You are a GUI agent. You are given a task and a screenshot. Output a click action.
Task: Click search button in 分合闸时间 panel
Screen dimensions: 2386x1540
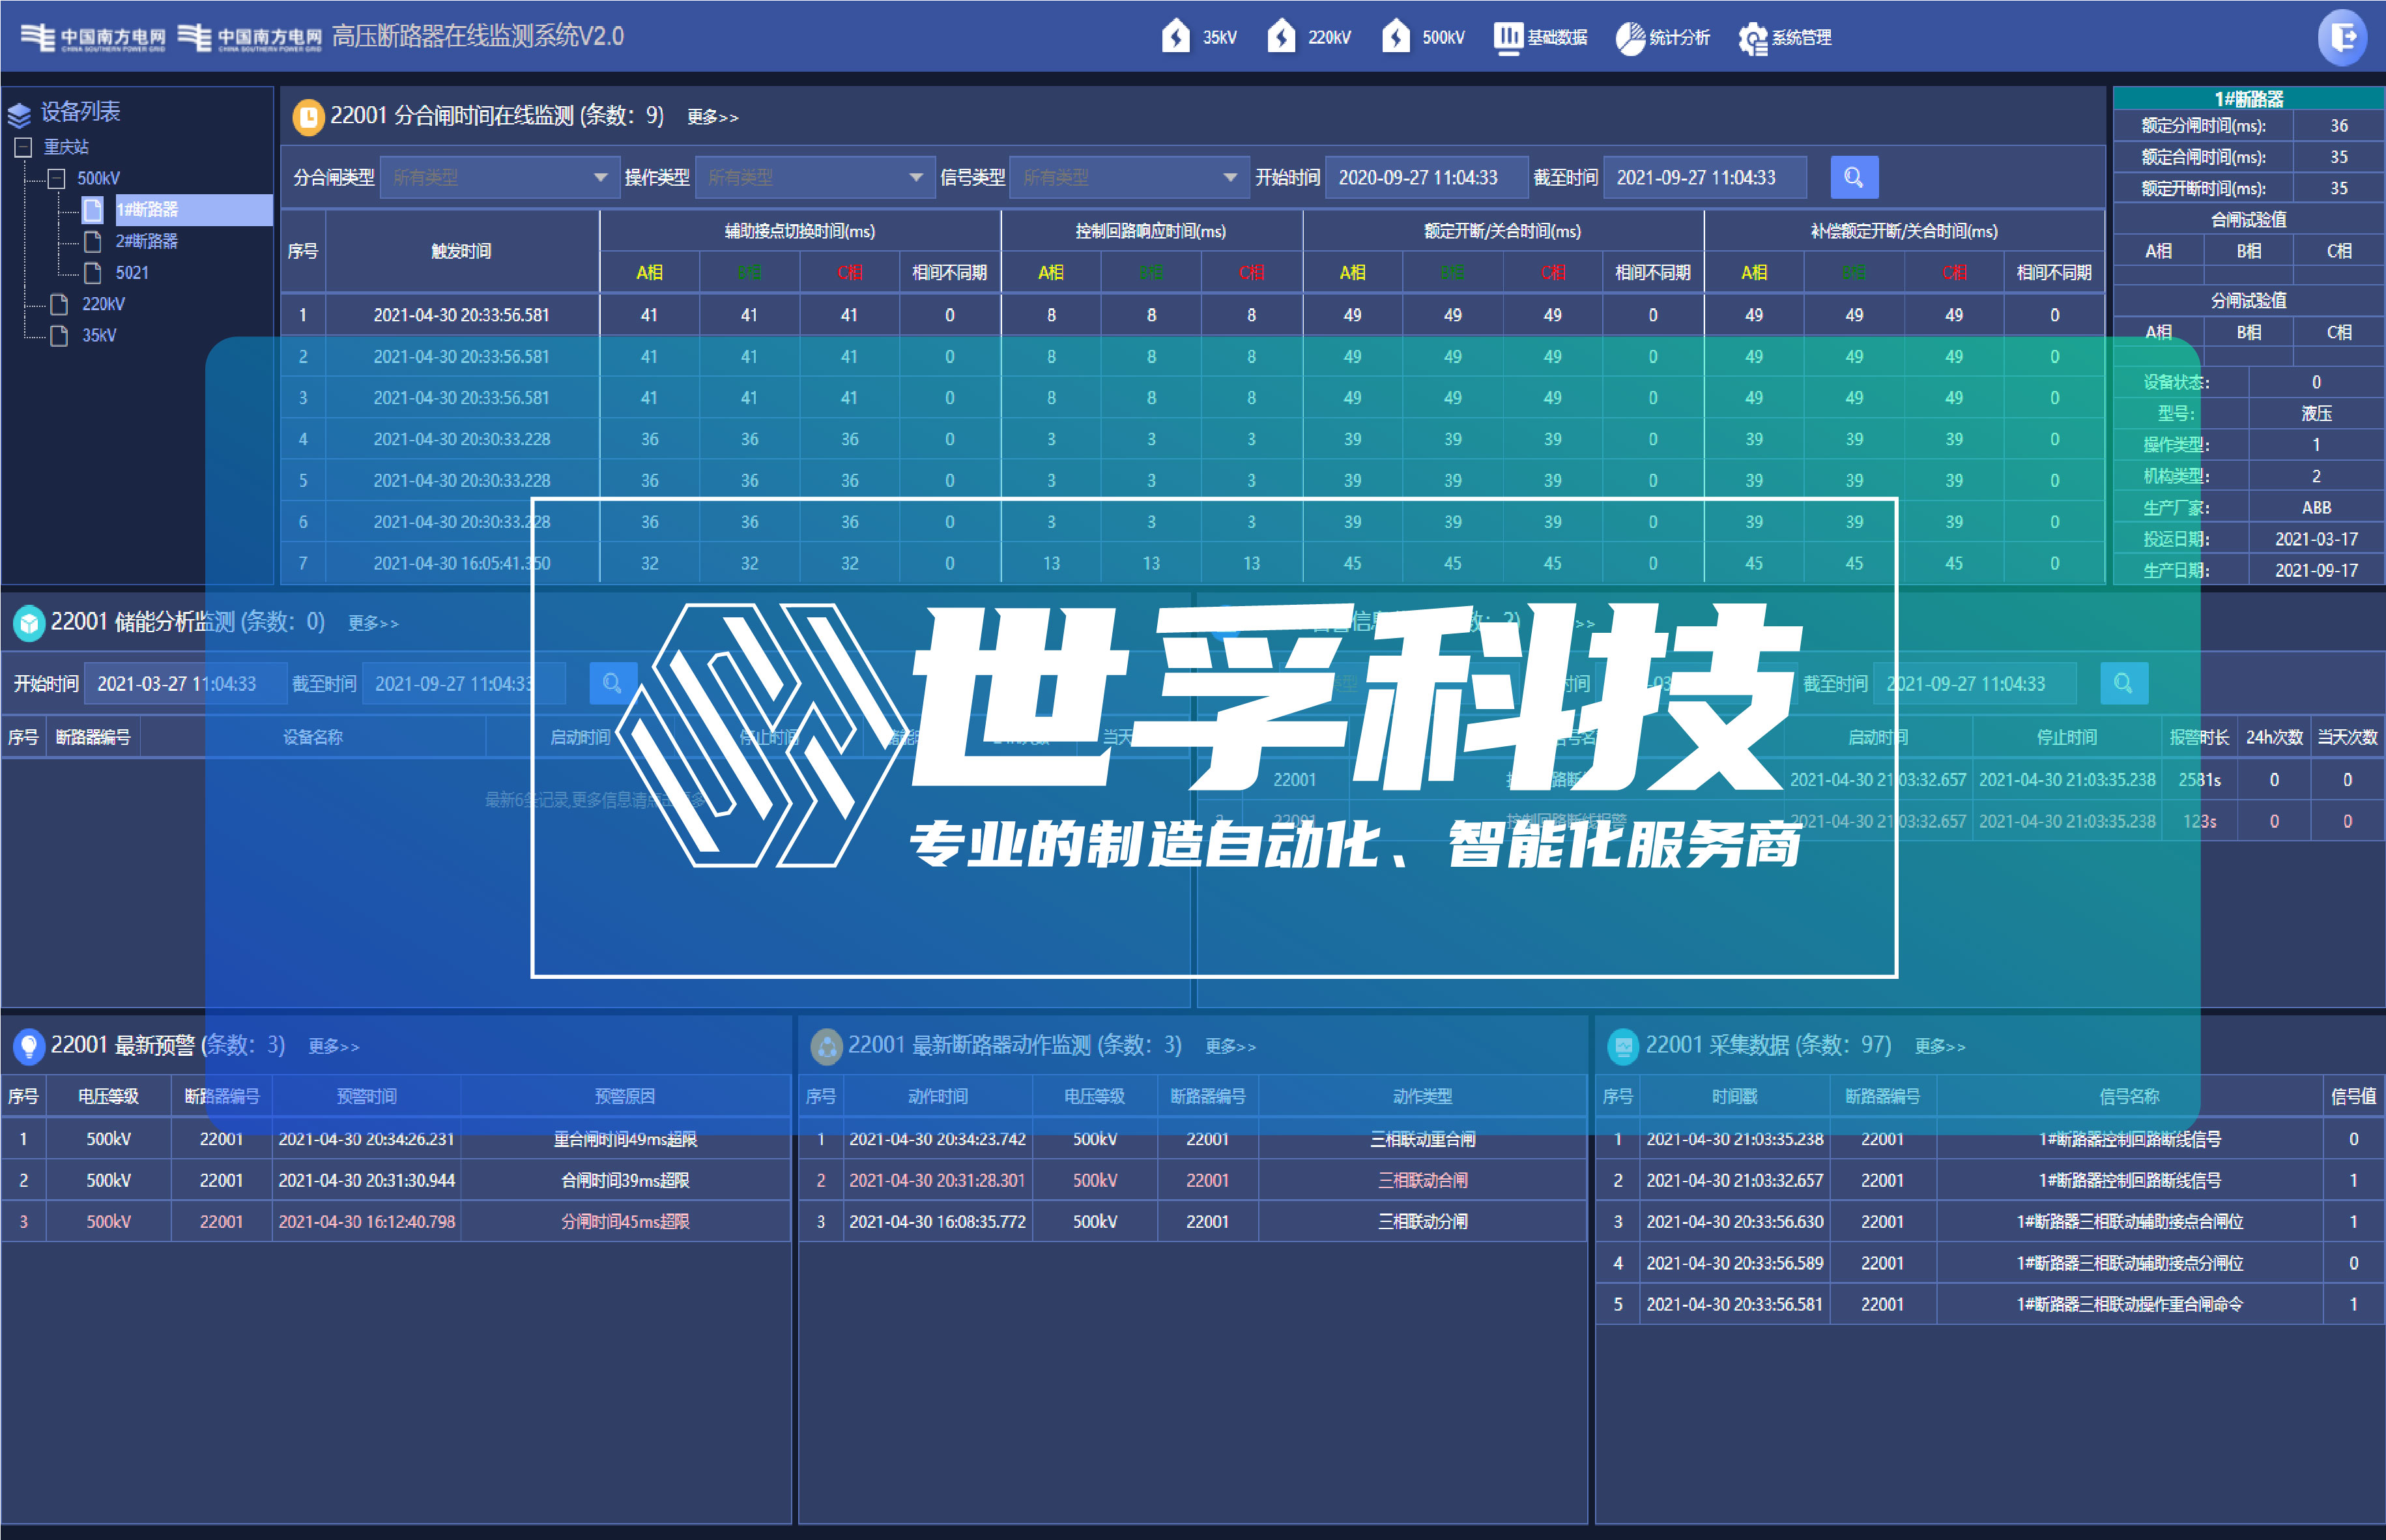coord(1854,178)
